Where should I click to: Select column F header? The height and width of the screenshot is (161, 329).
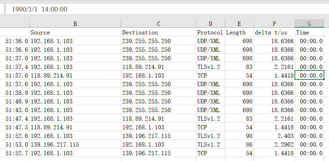(x=274, y=24)
